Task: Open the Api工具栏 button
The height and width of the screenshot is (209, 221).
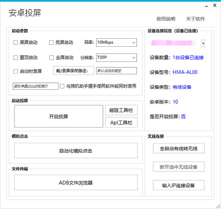Action: pos(121,123)
